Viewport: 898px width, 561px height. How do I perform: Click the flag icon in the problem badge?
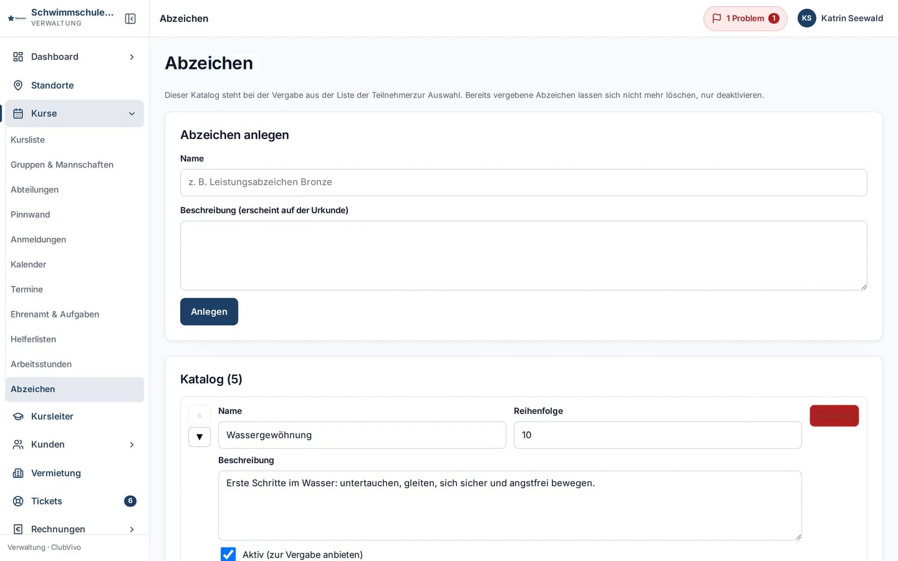[x=717, y=19]
